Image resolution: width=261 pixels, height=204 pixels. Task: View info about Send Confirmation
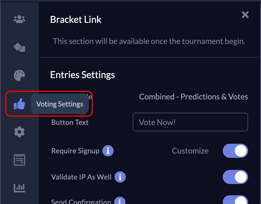120,201
